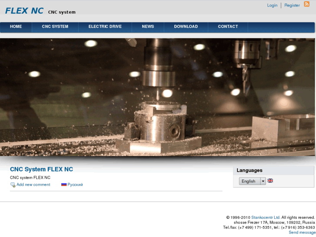Click the language dropdown arrow
The image size is (316, 237).
tap(263, 181)
